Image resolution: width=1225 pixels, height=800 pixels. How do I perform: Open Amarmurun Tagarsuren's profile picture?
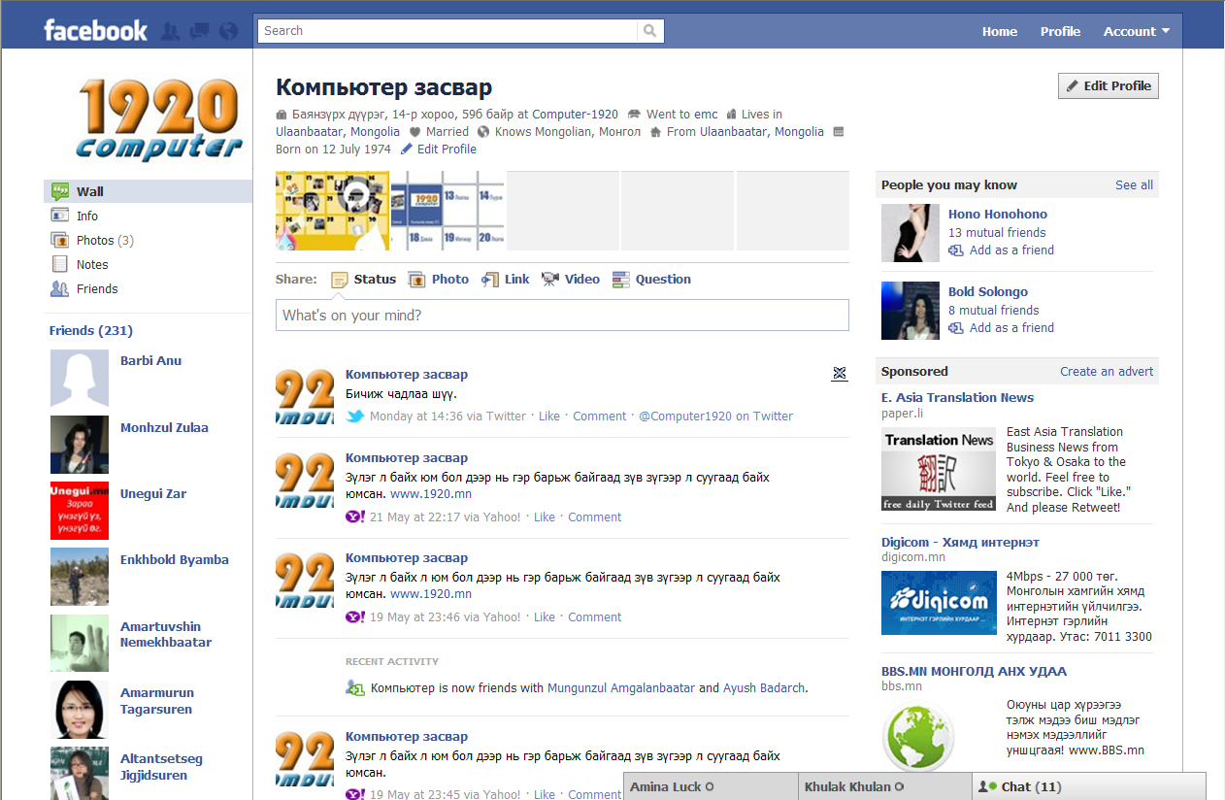click(x=80, y=710)
